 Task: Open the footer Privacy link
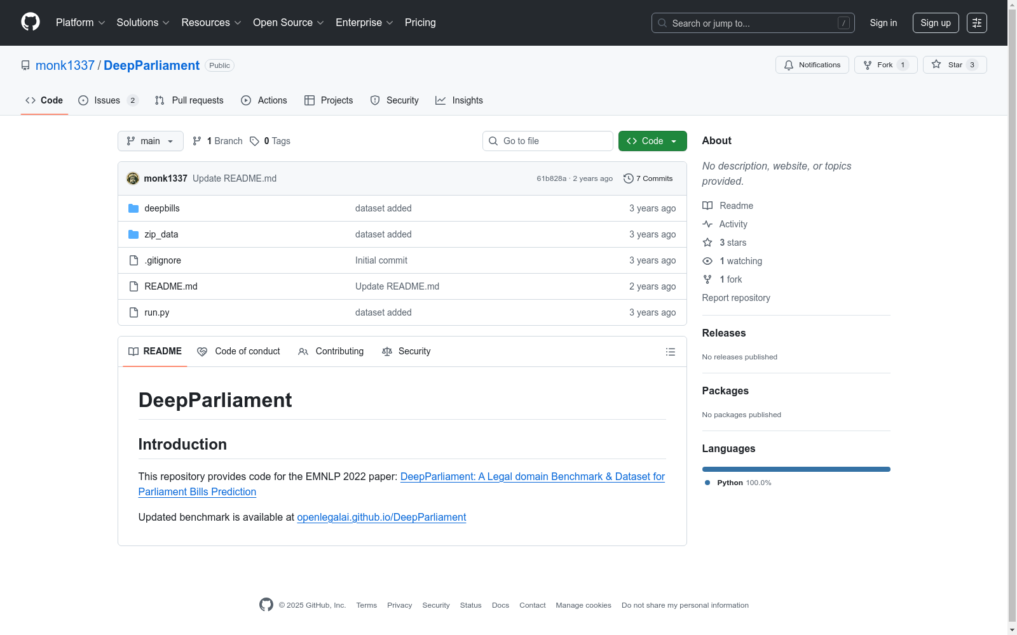[x=400, y=605]
